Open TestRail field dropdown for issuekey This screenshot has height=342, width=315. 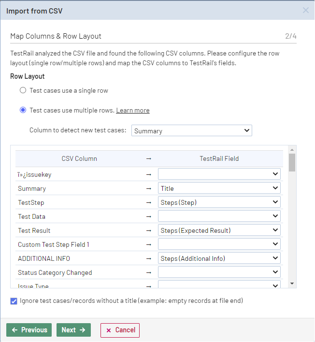point(219,174)
